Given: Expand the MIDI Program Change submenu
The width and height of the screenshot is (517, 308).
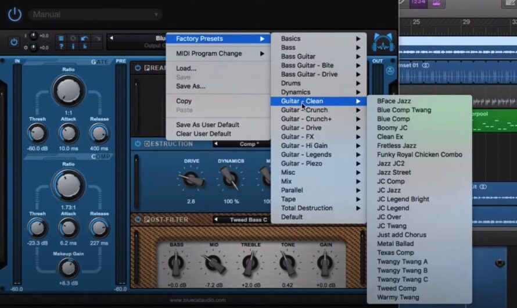Looking at the screenshot, I should (218, 53).
